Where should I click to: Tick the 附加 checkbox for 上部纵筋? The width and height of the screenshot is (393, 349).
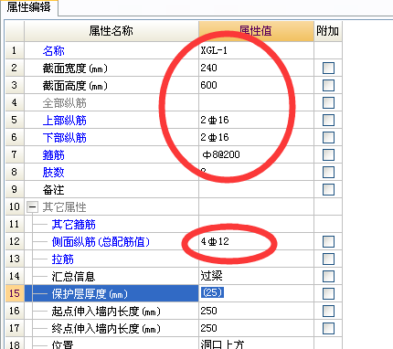[328, 120]
